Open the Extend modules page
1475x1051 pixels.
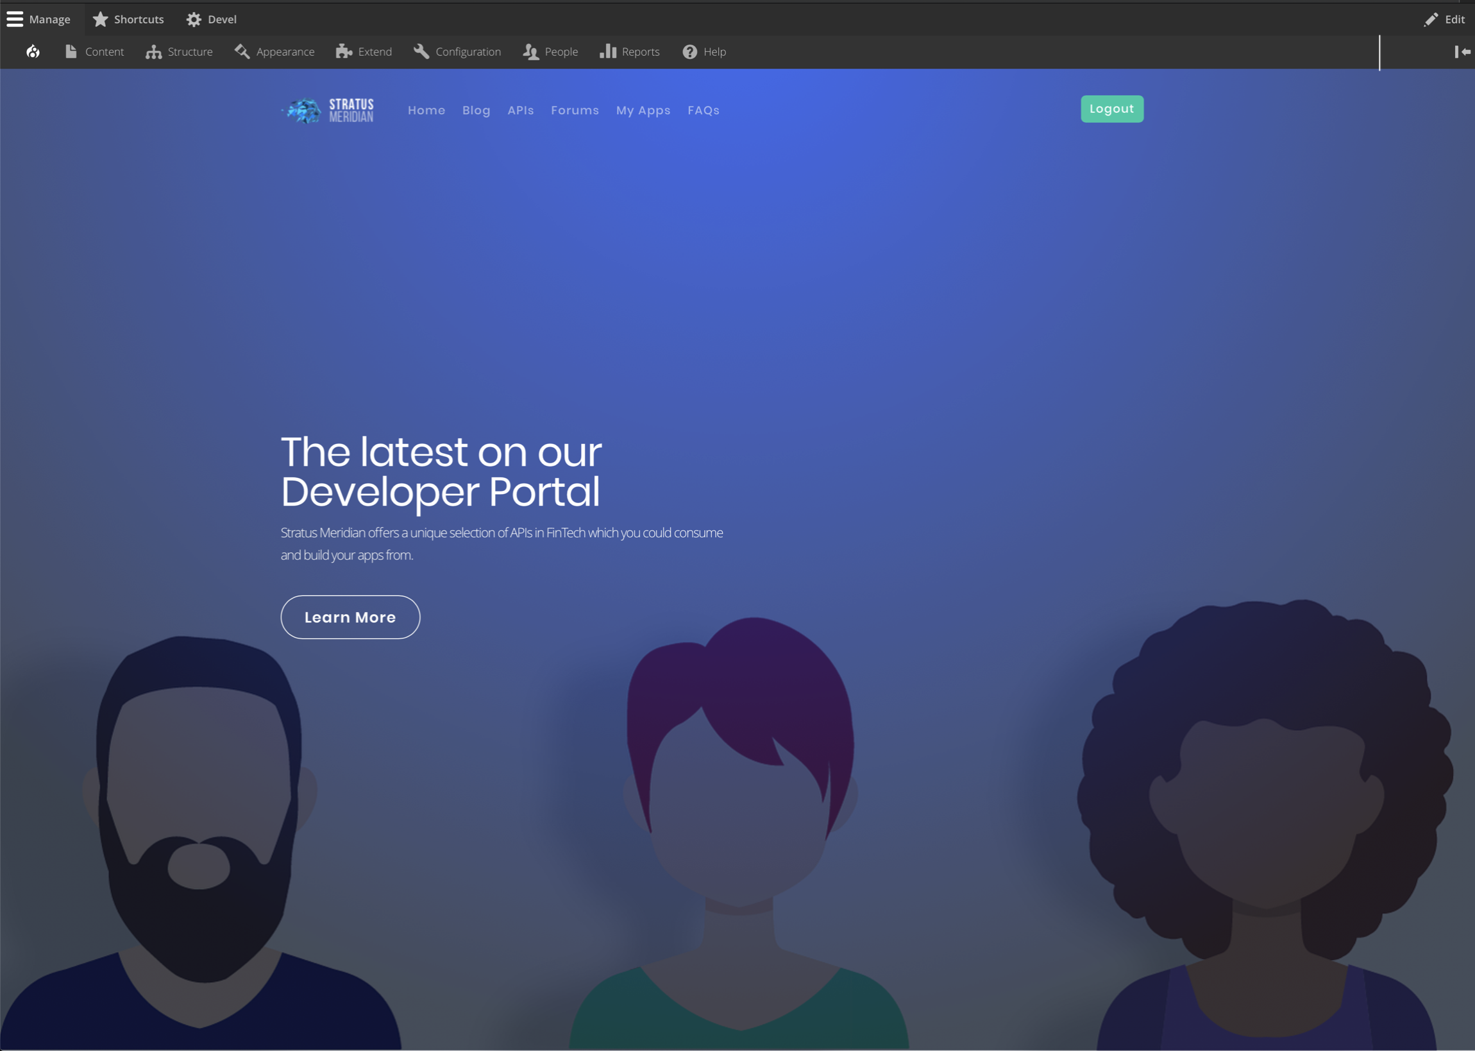[x=364, y=52]
